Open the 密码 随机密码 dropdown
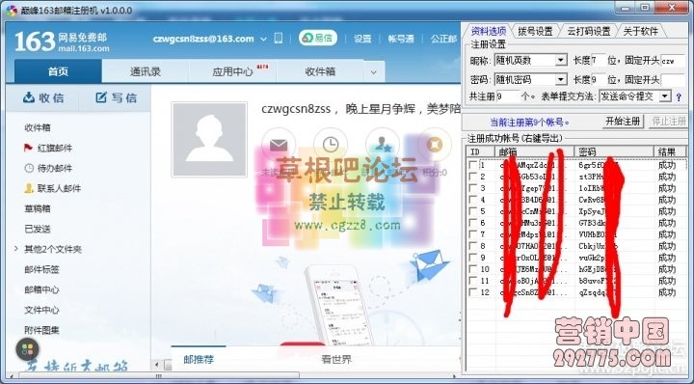 click(530, 80)
